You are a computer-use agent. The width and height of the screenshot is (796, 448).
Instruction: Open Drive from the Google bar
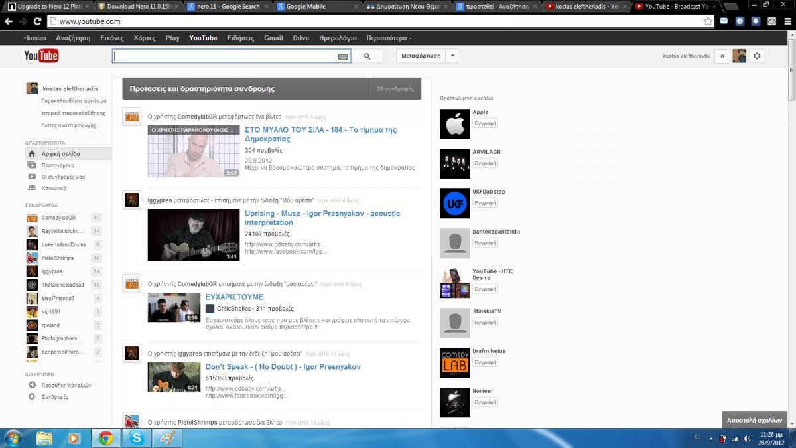pyautogui.click(x=301, y=38)
